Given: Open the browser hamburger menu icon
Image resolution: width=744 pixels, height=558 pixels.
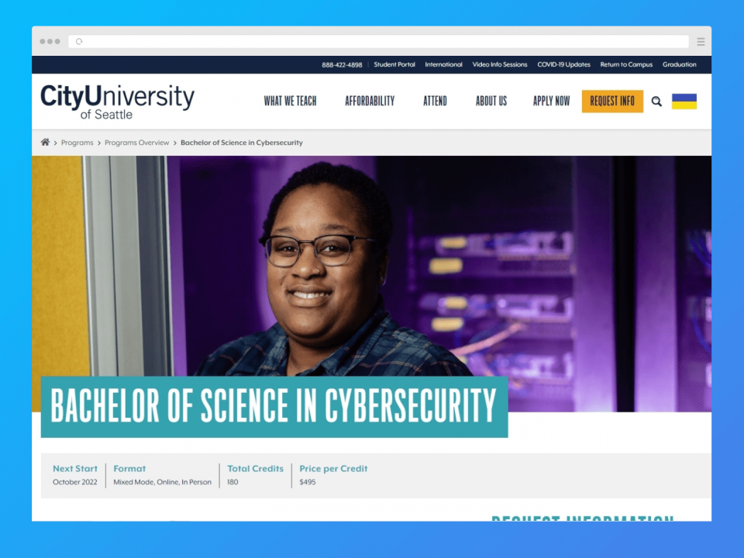Looking at the screenshot, I should point(701,42).
